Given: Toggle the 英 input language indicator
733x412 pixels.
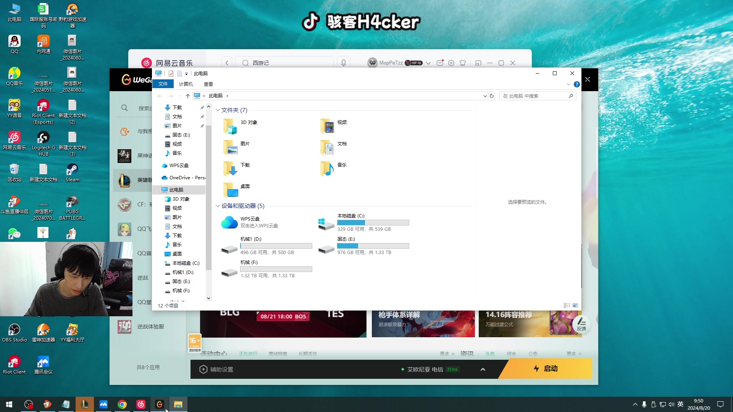Looking at the screenshot, I should click(680, 404).
